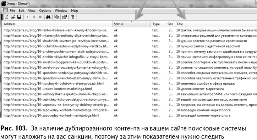
Task: Select the 10-khudshikh-sovetov URL row
Action: (56, 41)
